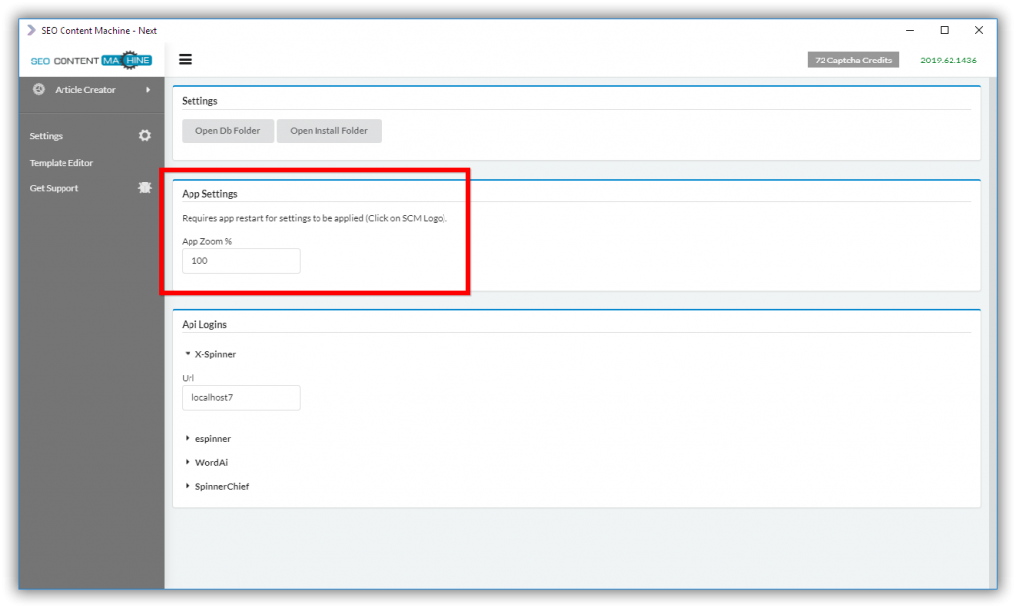This screenshot has height=608, width=1016.
Task: Click the App Zoom % label
Action: click(x=206, y=241)
